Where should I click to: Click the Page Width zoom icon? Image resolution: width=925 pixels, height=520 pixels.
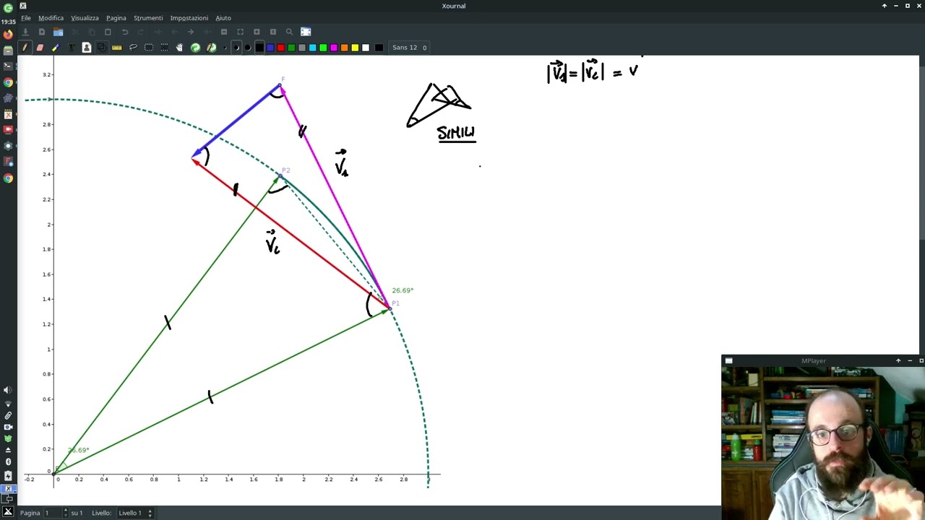click(x=240, y=32)
